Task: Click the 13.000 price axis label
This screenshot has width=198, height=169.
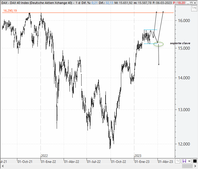Action: tap(184, 110)
